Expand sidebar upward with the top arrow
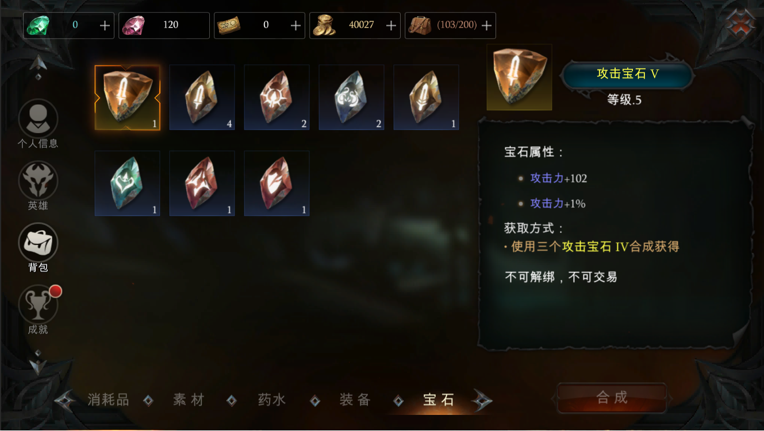This screenshot has height=431, width=764. coord(38,63)
